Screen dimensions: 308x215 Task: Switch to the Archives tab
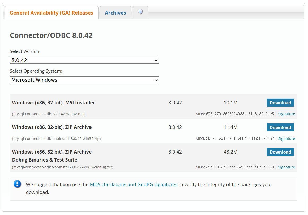coord(115,13)
